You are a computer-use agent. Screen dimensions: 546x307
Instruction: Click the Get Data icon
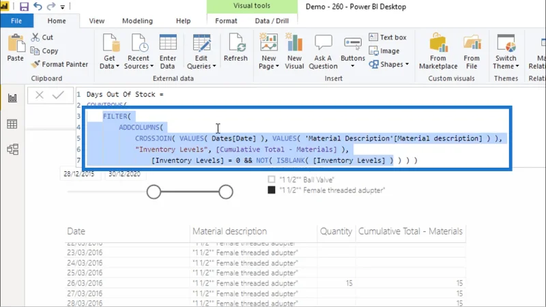[110, 43]
